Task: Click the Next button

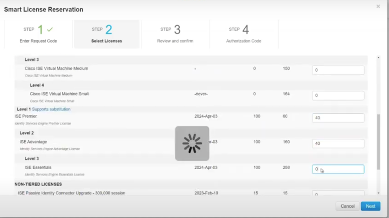Action: tap(370, 206)
